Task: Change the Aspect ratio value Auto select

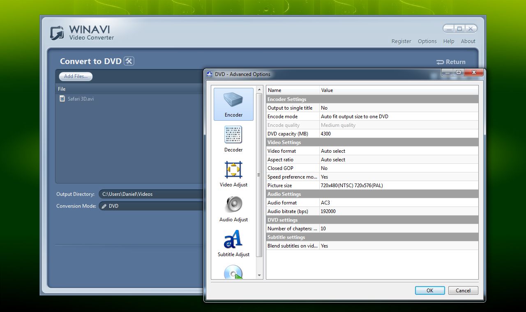Action: click(x=399, y=160)
